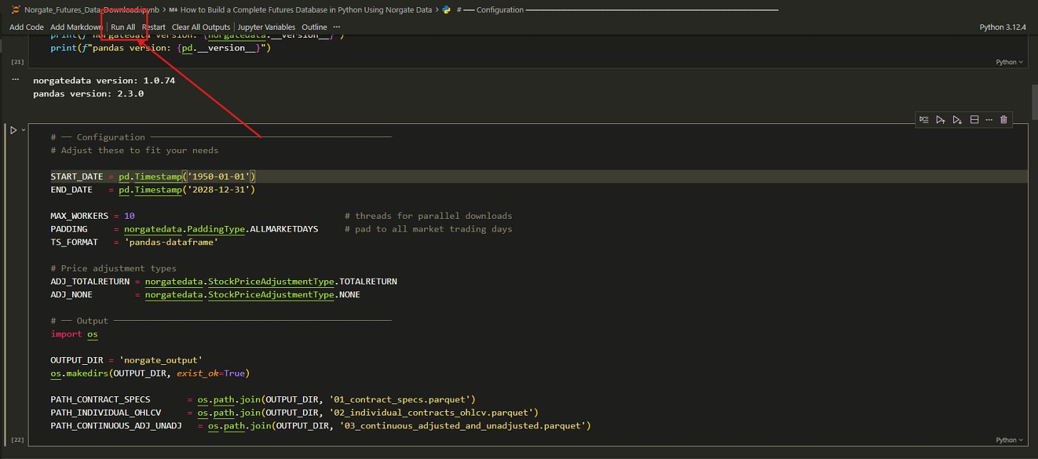Screen dimensions: 1038x459
Task: Click '# threads for parallel downloads' comment
Action: [428, 216]
